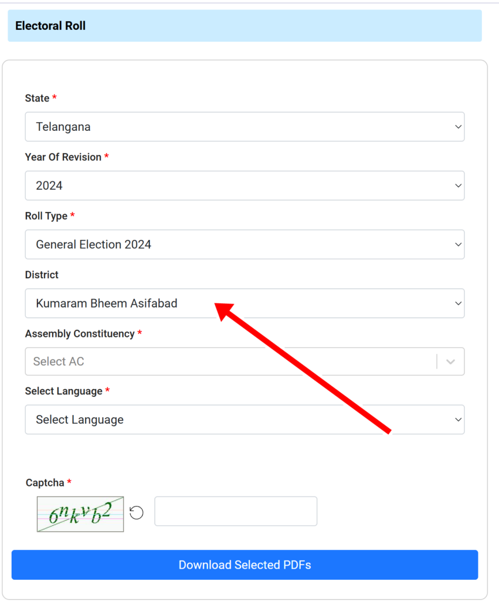Refresh the captcha image

[137, 513]
